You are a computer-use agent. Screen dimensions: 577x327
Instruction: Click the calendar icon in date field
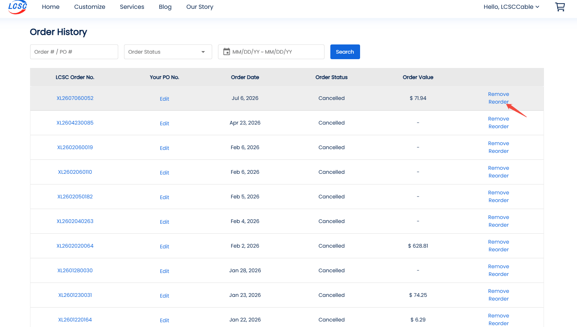click(x=227, y=52)
